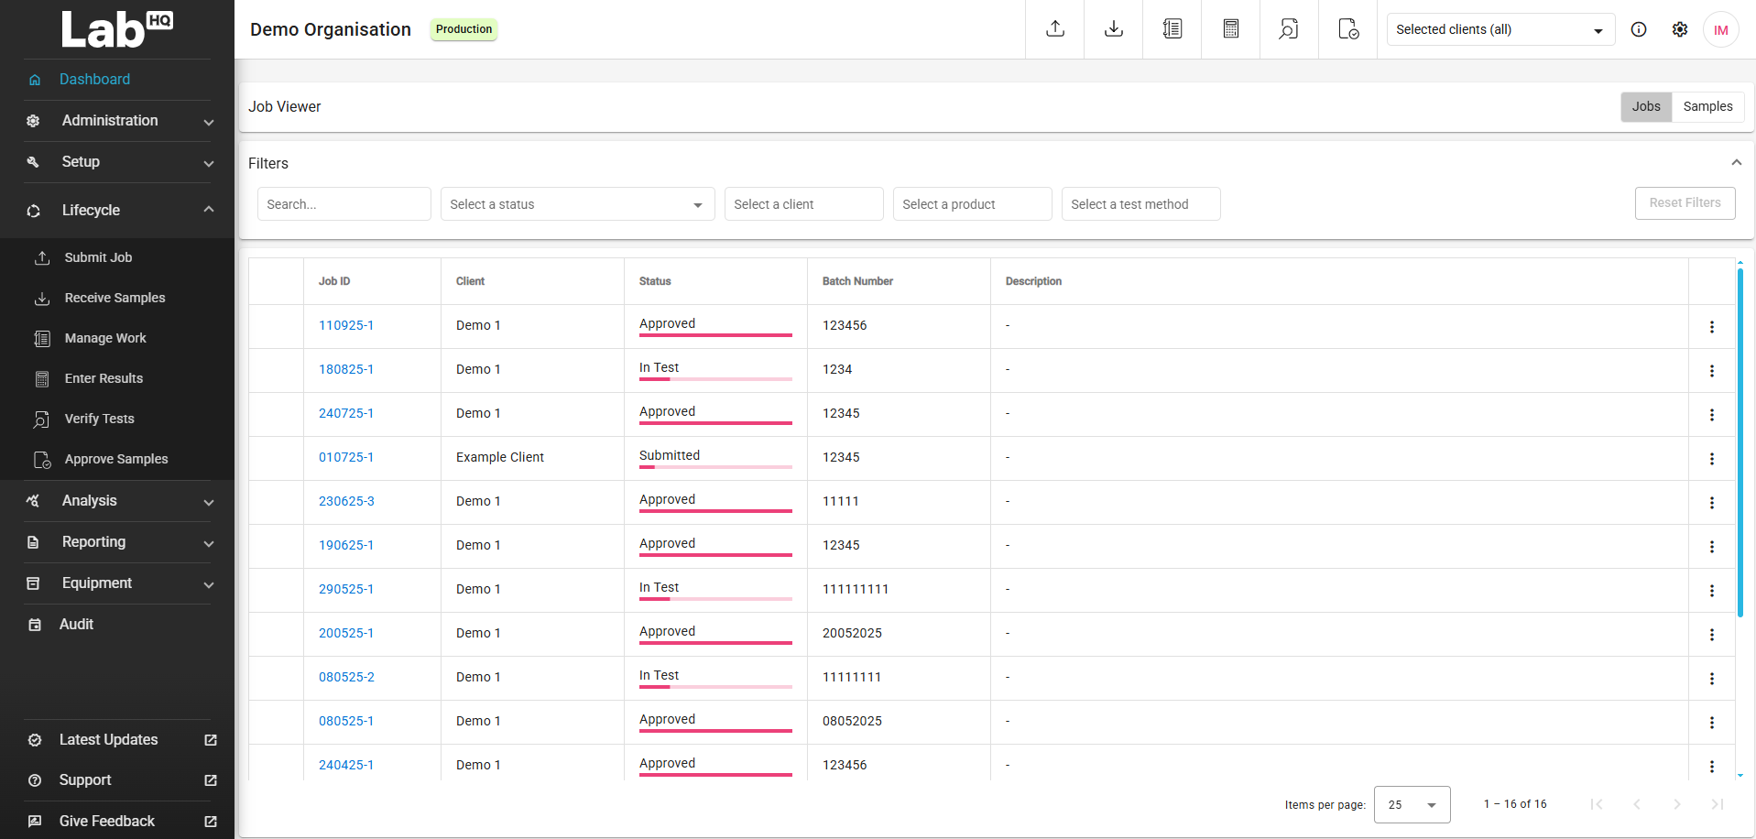Click the IM avatar circle
1756x839 pixels.
tap(1721, 28)
